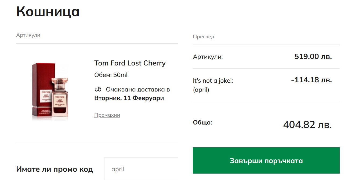Click the delivery truck icon

98,89
